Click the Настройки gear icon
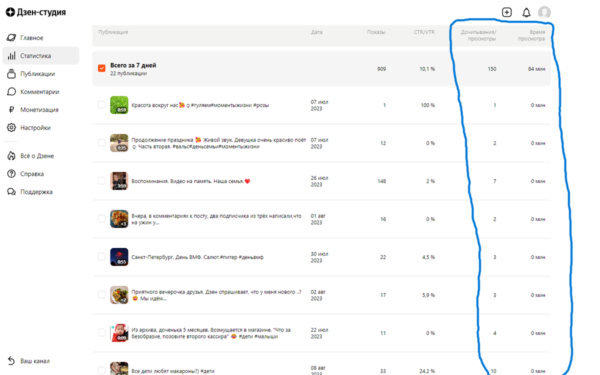 click(11, 128)
